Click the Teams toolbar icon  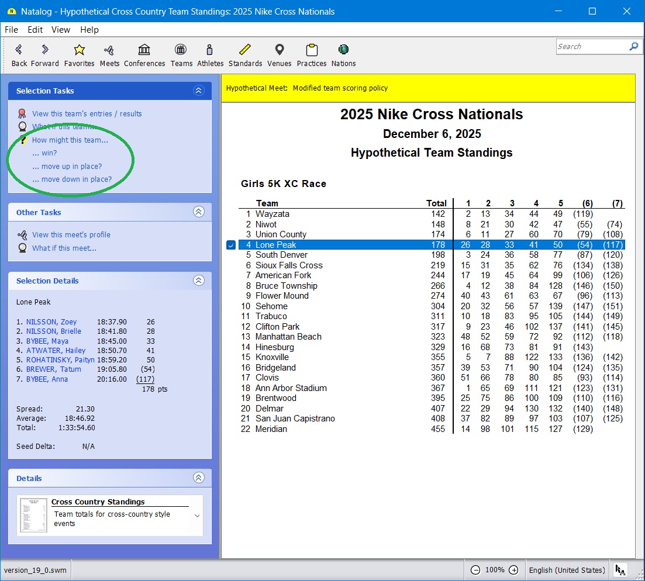tap(181, 50)
